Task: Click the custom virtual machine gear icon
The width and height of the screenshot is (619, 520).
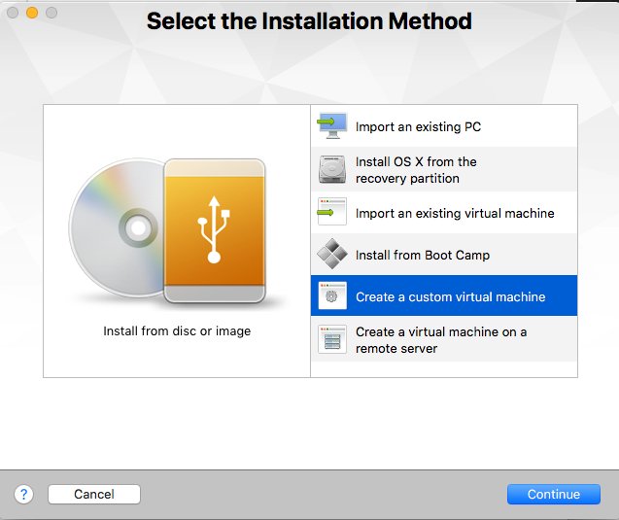Action: click(332, 296)
